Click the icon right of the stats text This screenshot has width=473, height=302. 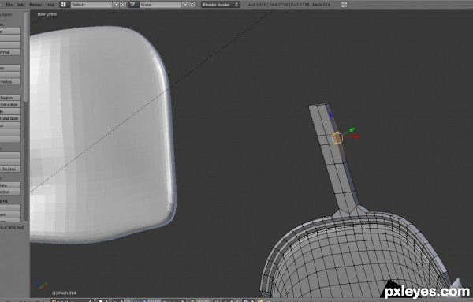pos(344,5)
